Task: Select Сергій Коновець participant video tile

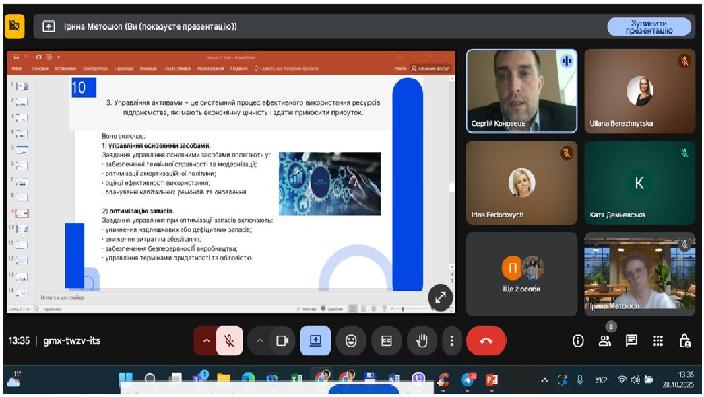Action: [x=521, y=91]
